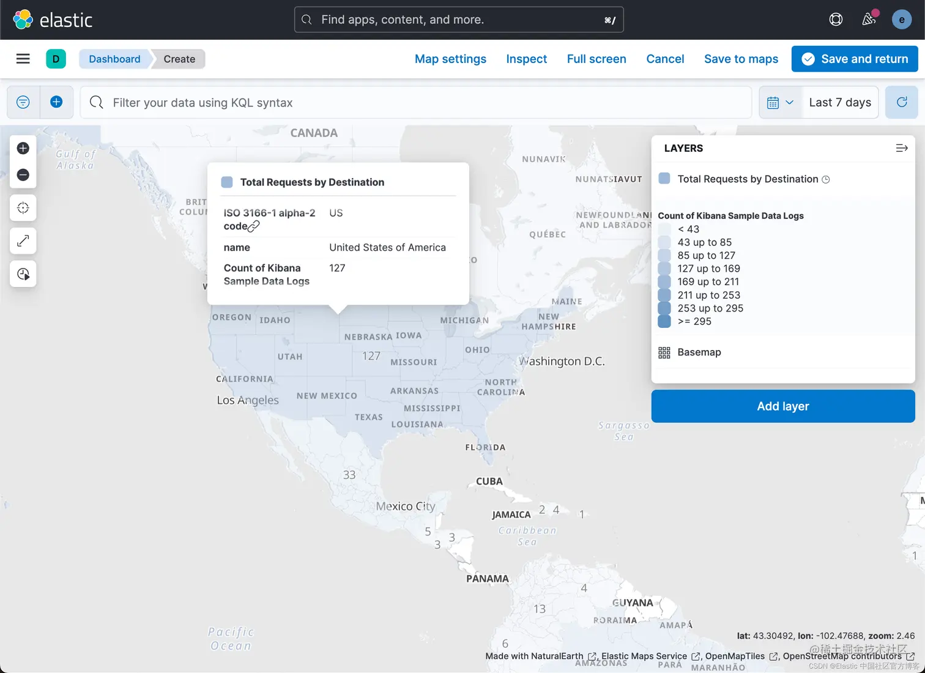The width and height of the screenshot is (925, 673).
Task: Open the date quick menu calendar
Action: point(780,102)
